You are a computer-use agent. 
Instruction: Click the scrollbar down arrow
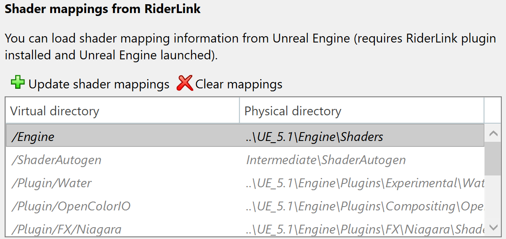pos(493,228)
